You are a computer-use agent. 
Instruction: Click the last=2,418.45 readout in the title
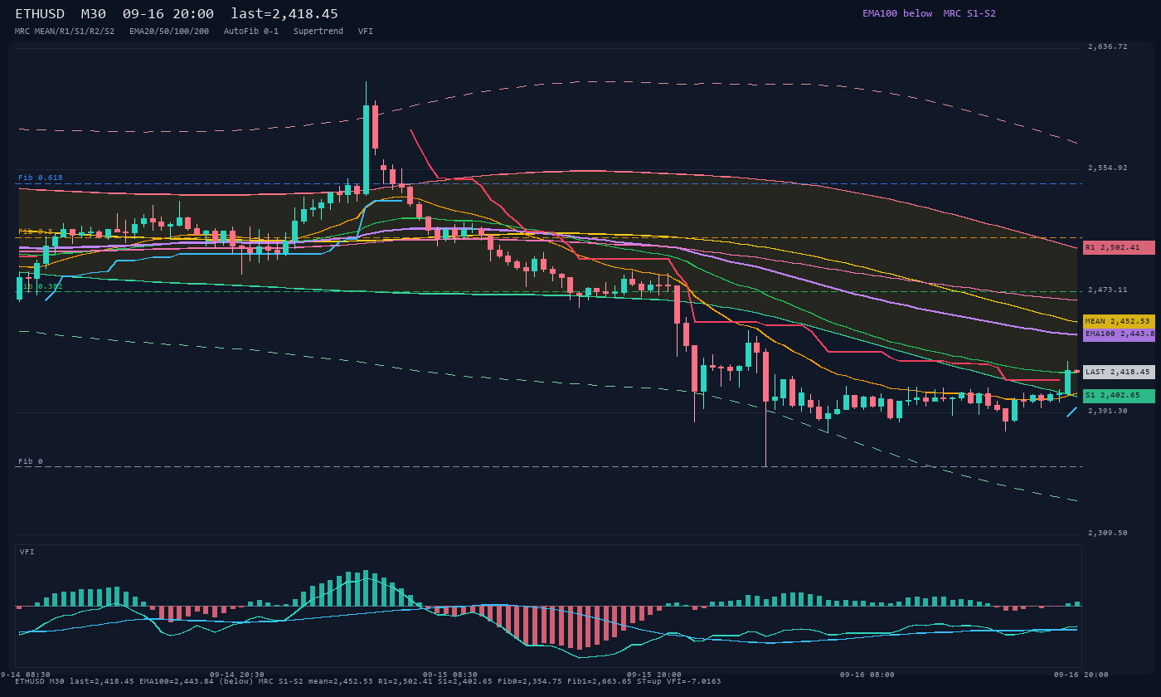tap(284, 14)
